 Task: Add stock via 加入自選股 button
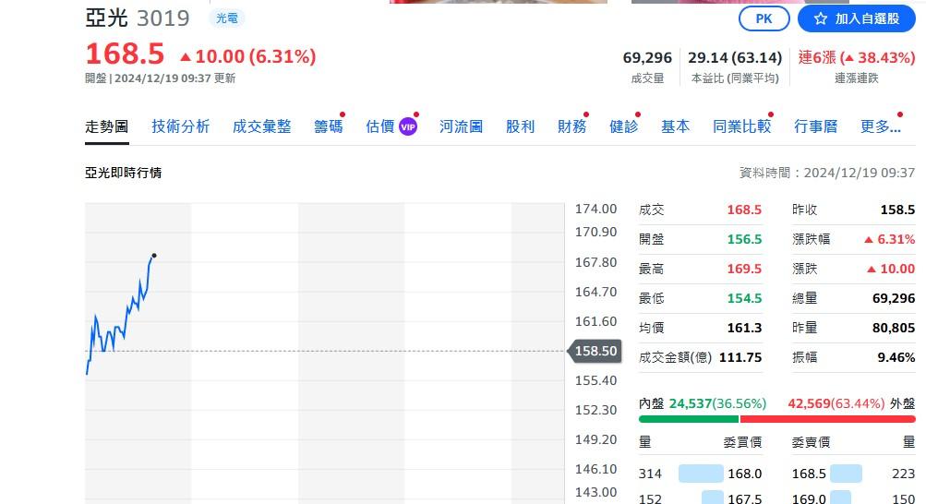pyautogui.click(x=857, y=18)
